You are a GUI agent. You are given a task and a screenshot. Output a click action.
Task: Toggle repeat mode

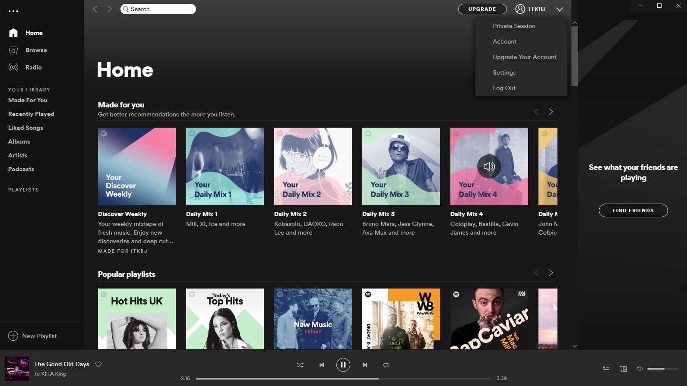[386, 365]
